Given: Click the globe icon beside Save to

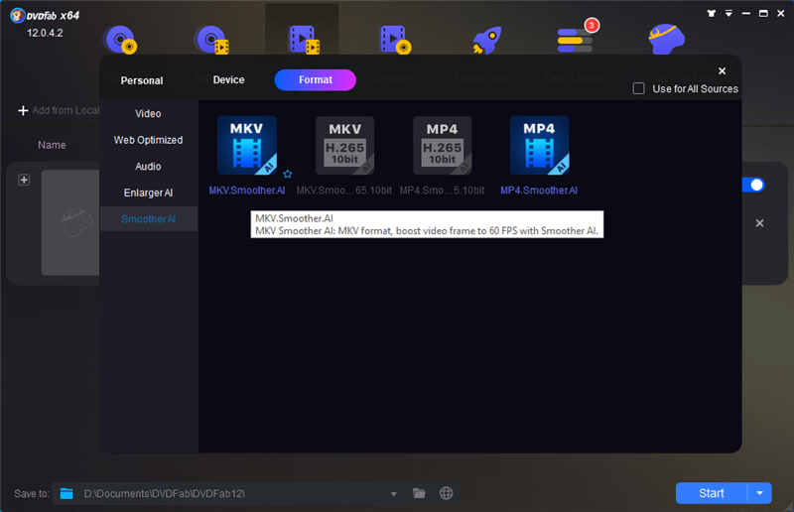Looking at the screenshot, I should [x=446, y=493].
